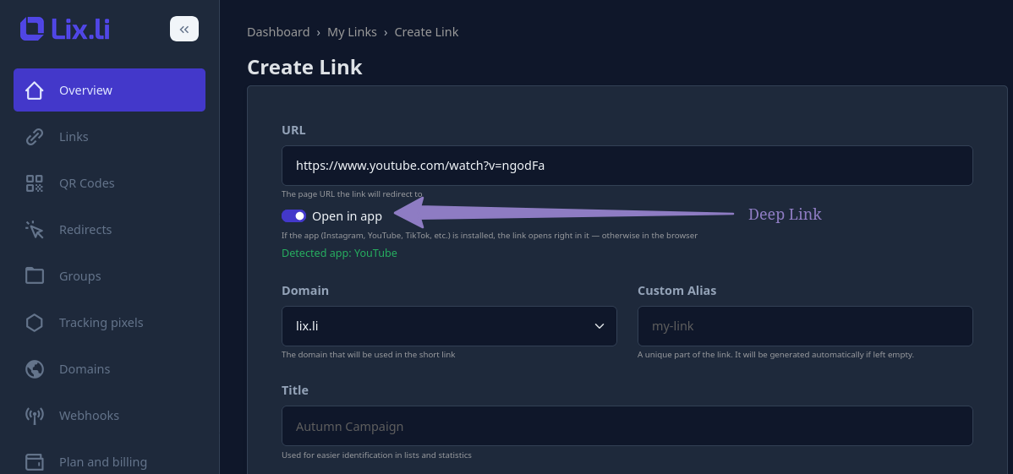Image resolution: width=1013 pixels, height=474 pixels.
Task: Click Dashboard in the breadcrumb
Action: coord(278,32)
